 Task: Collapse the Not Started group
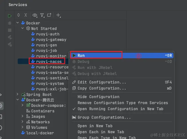pyautogui.click(x=22, y=28)
